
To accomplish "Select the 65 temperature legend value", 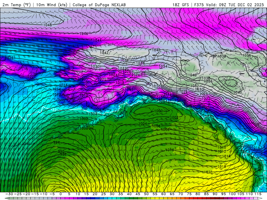I will [x=172, y=194].
